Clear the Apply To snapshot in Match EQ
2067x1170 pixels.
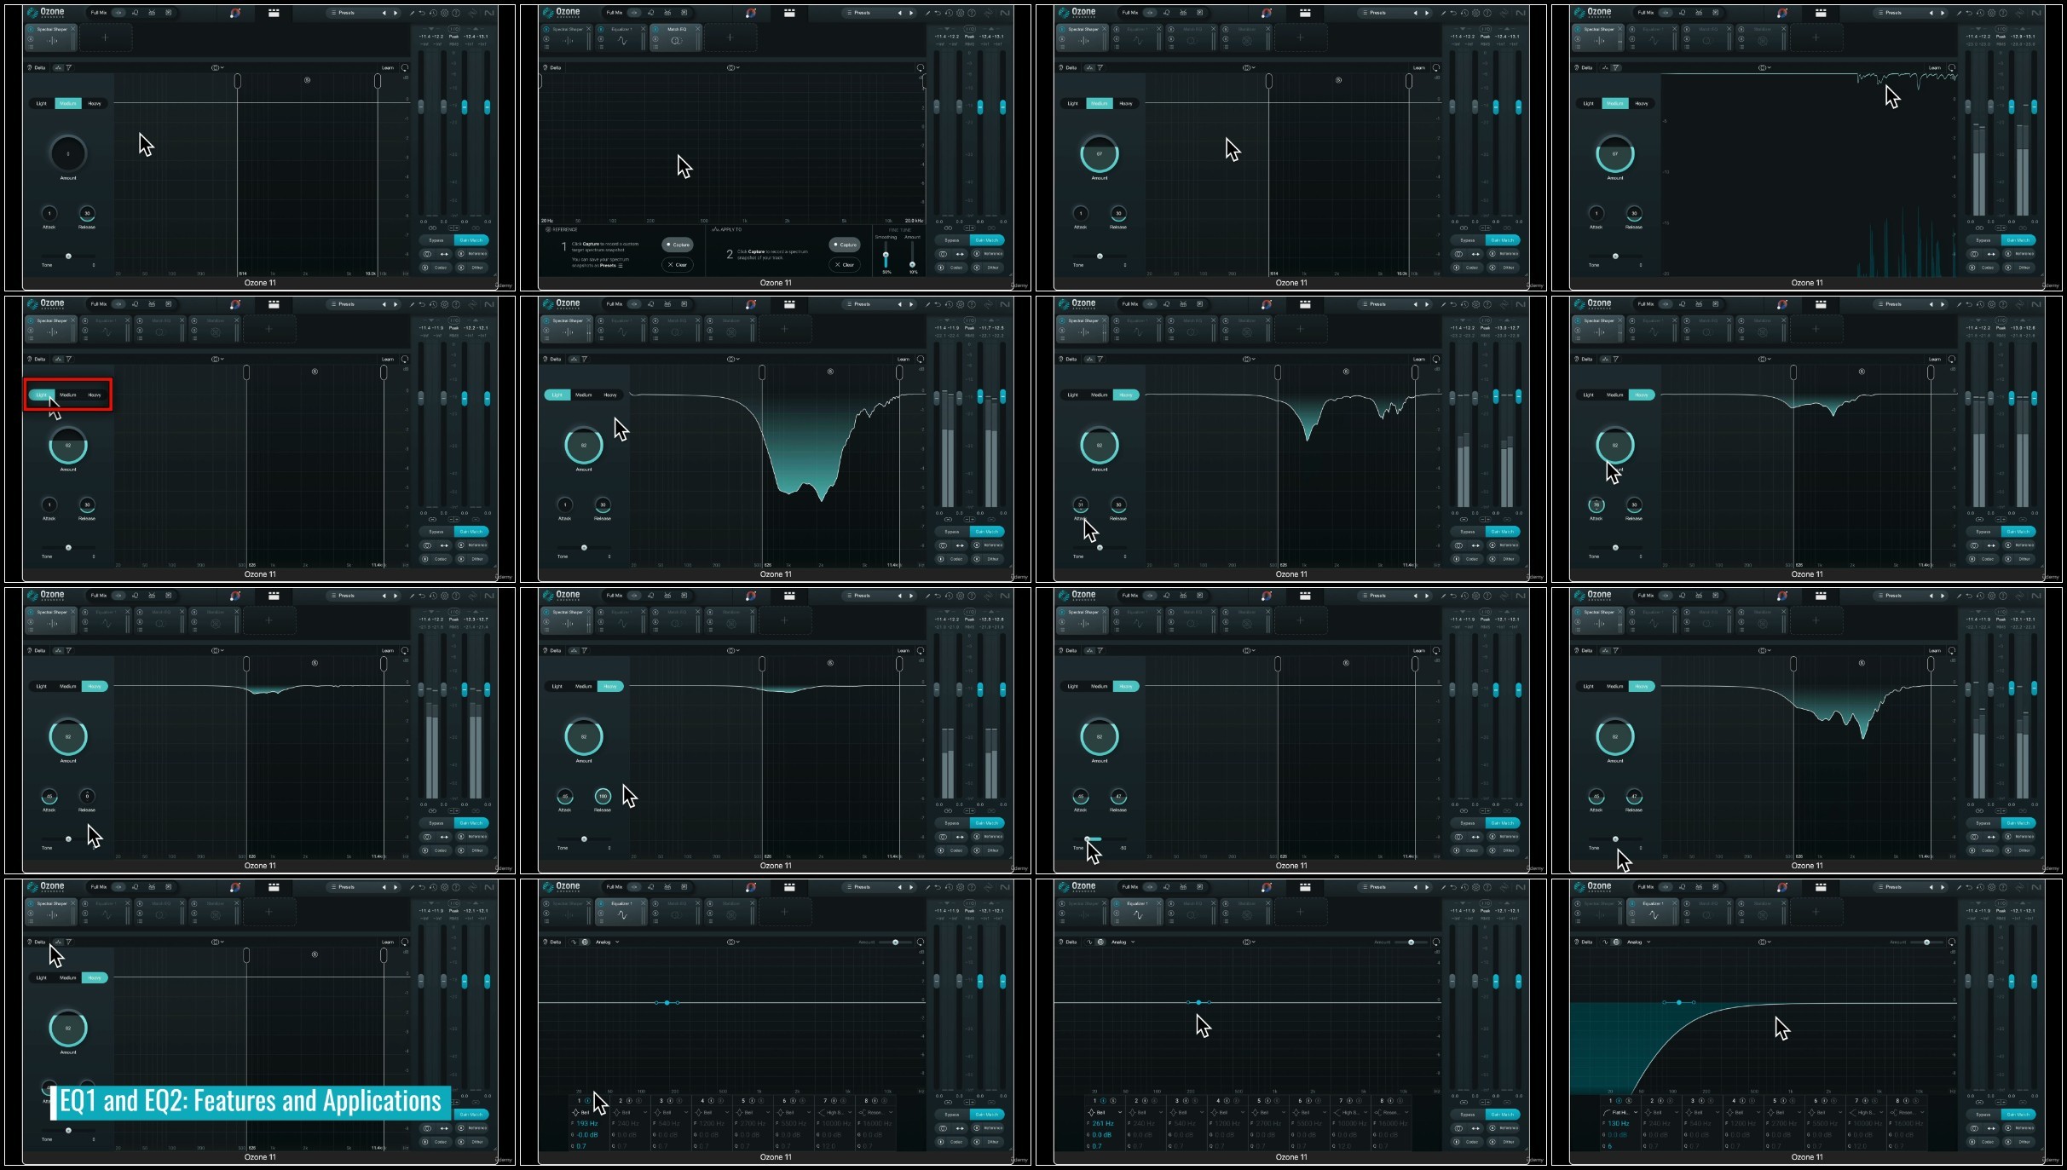tap(844, 265)
